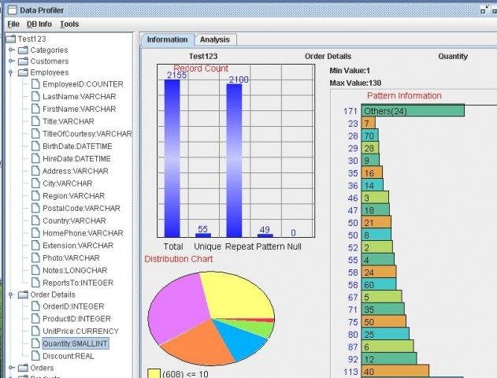This screenshot has width=497, height=378.
Task: Click the Categories table folder icon
Action: point(23,50)
